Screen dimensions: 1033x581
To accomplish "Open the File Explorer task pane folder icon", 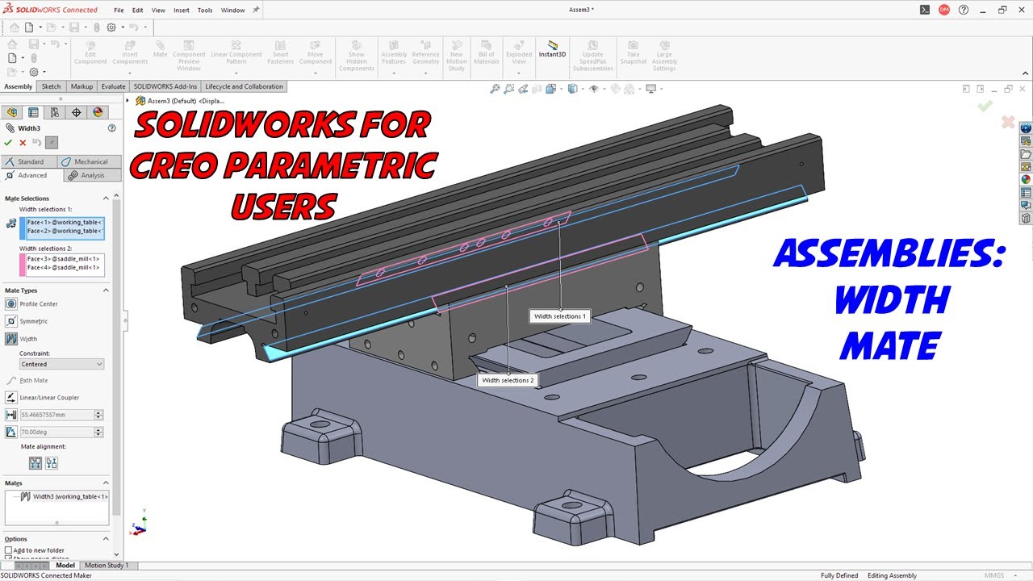I will [1026, 153].
